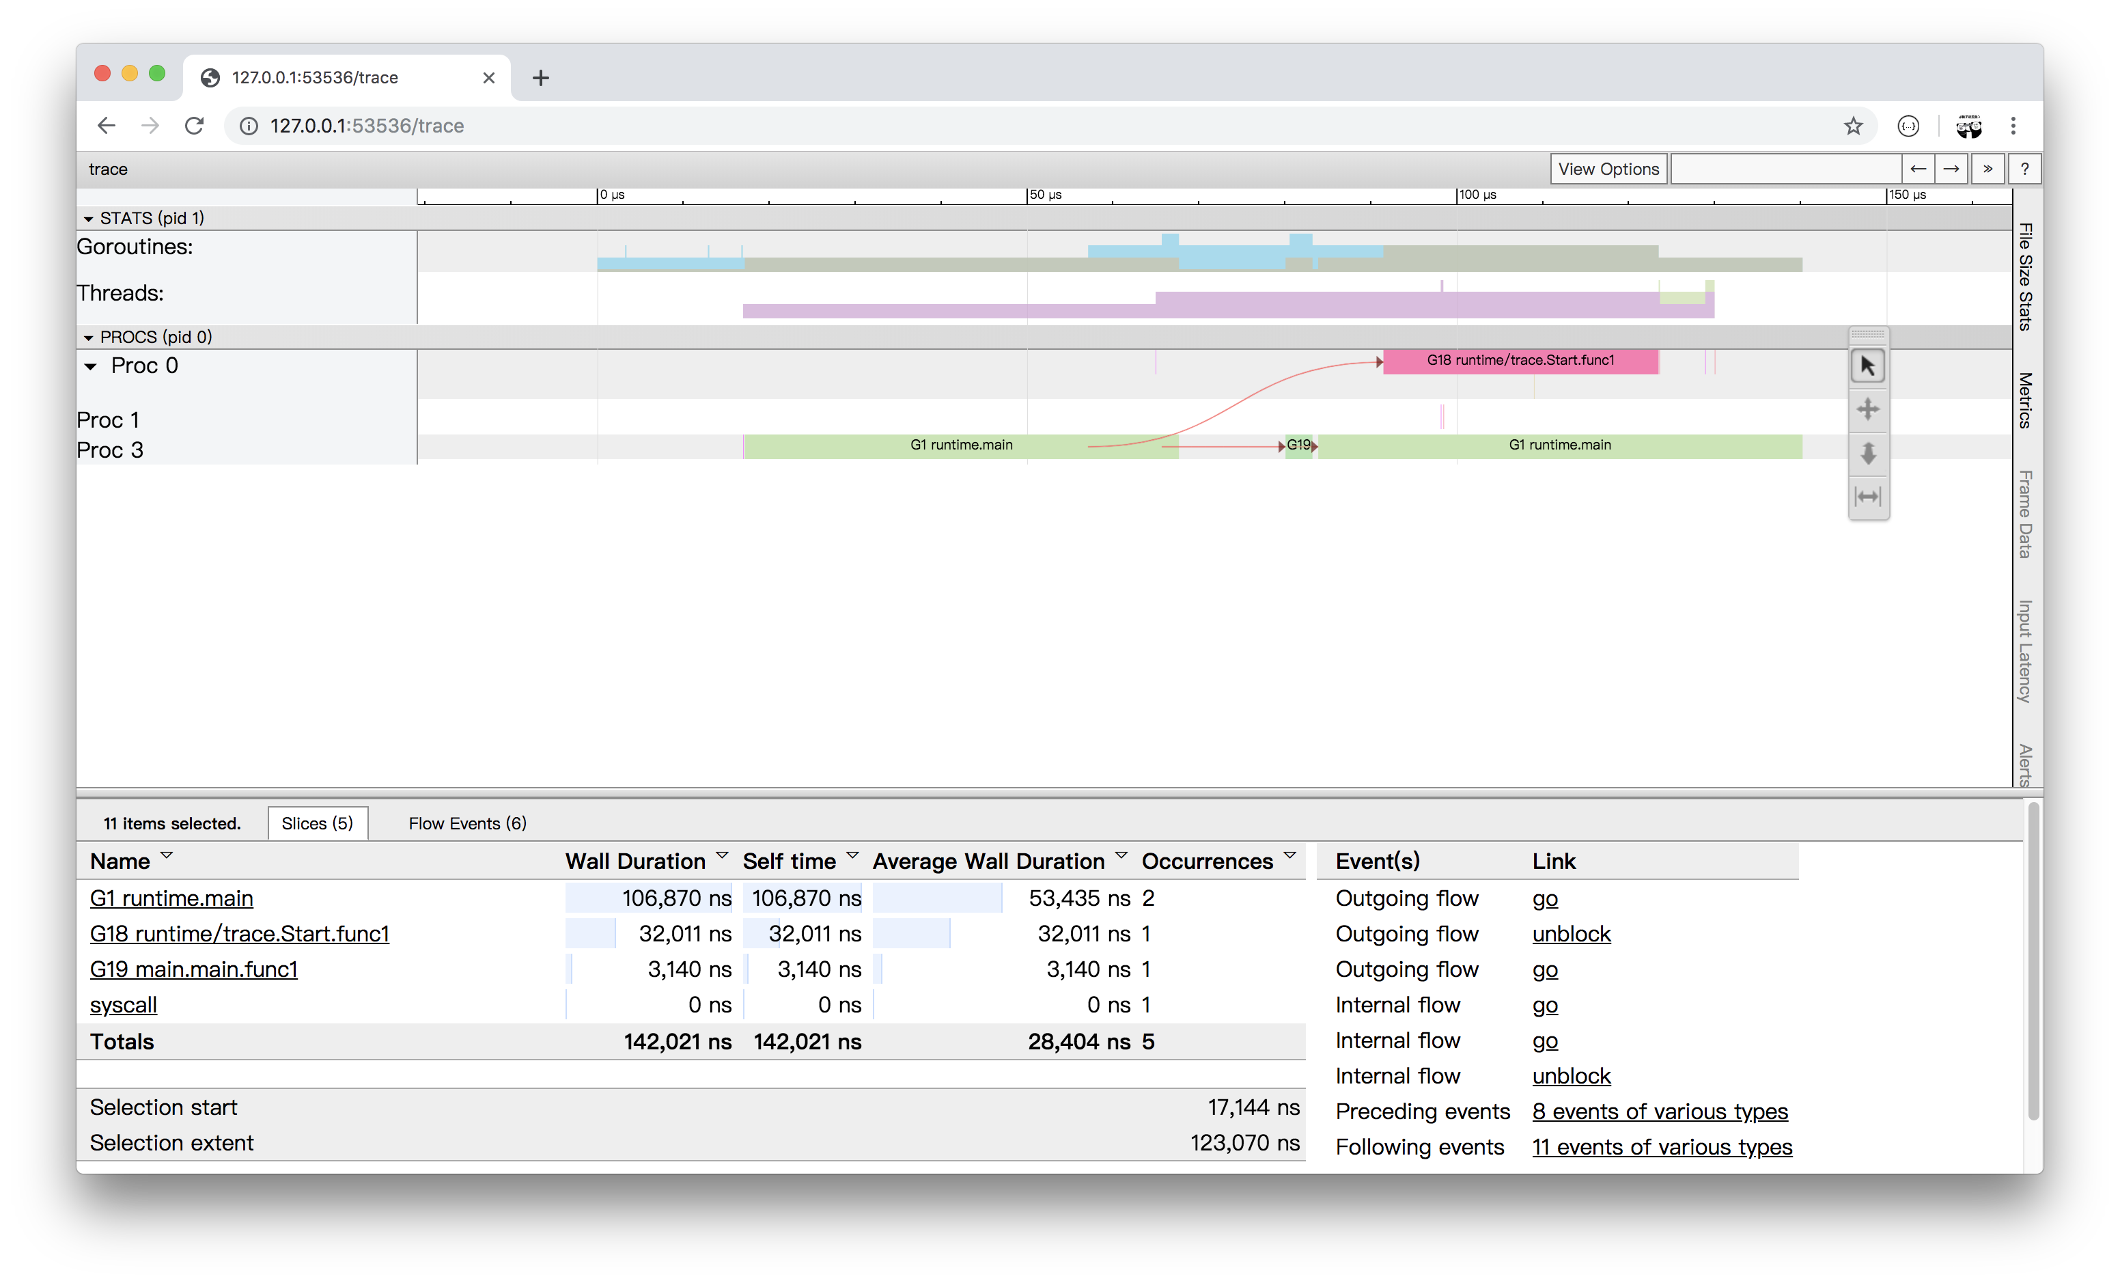Select the Flow Events 6 tab

(465, 823)
